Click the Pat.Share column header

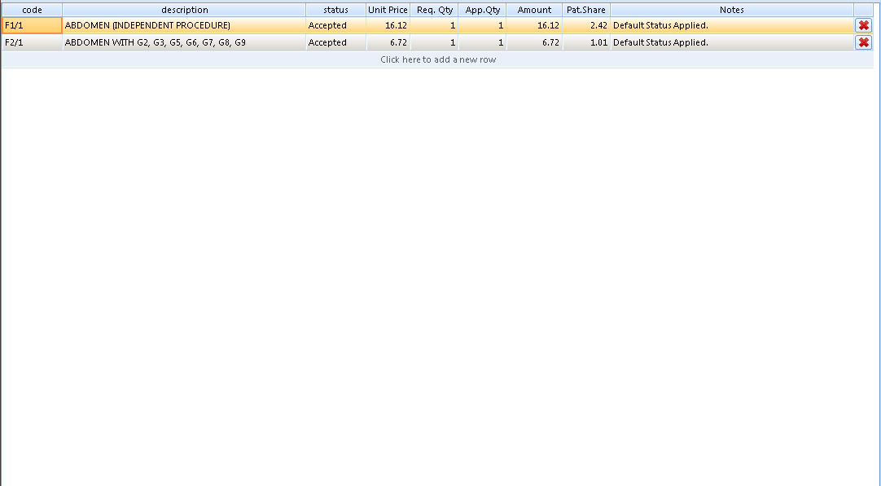click(x=586, y=10)
